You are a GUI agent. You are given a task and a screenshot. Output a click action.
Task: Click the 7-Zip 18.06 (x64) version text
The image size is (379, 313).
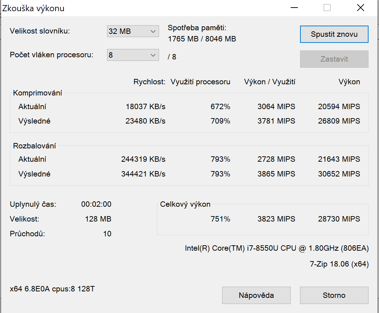[339, 264]
